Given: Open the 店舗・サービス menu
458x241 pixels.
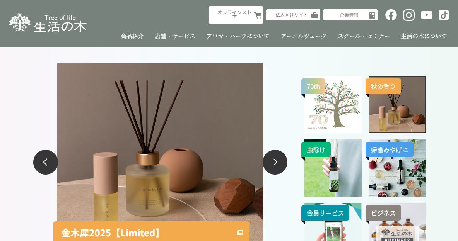Looking at the screenshot, I should pyautogui.click(x=175, y=36).
